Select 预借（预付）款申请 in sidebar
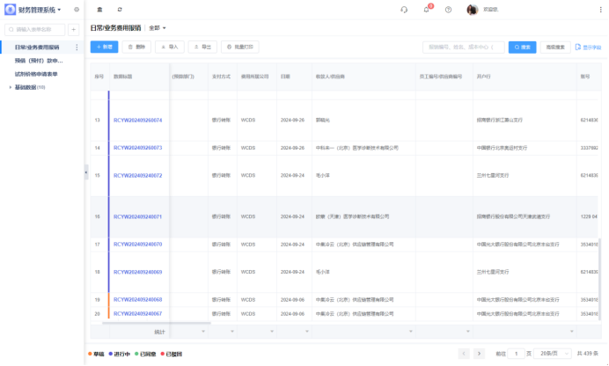 point(39,61)
